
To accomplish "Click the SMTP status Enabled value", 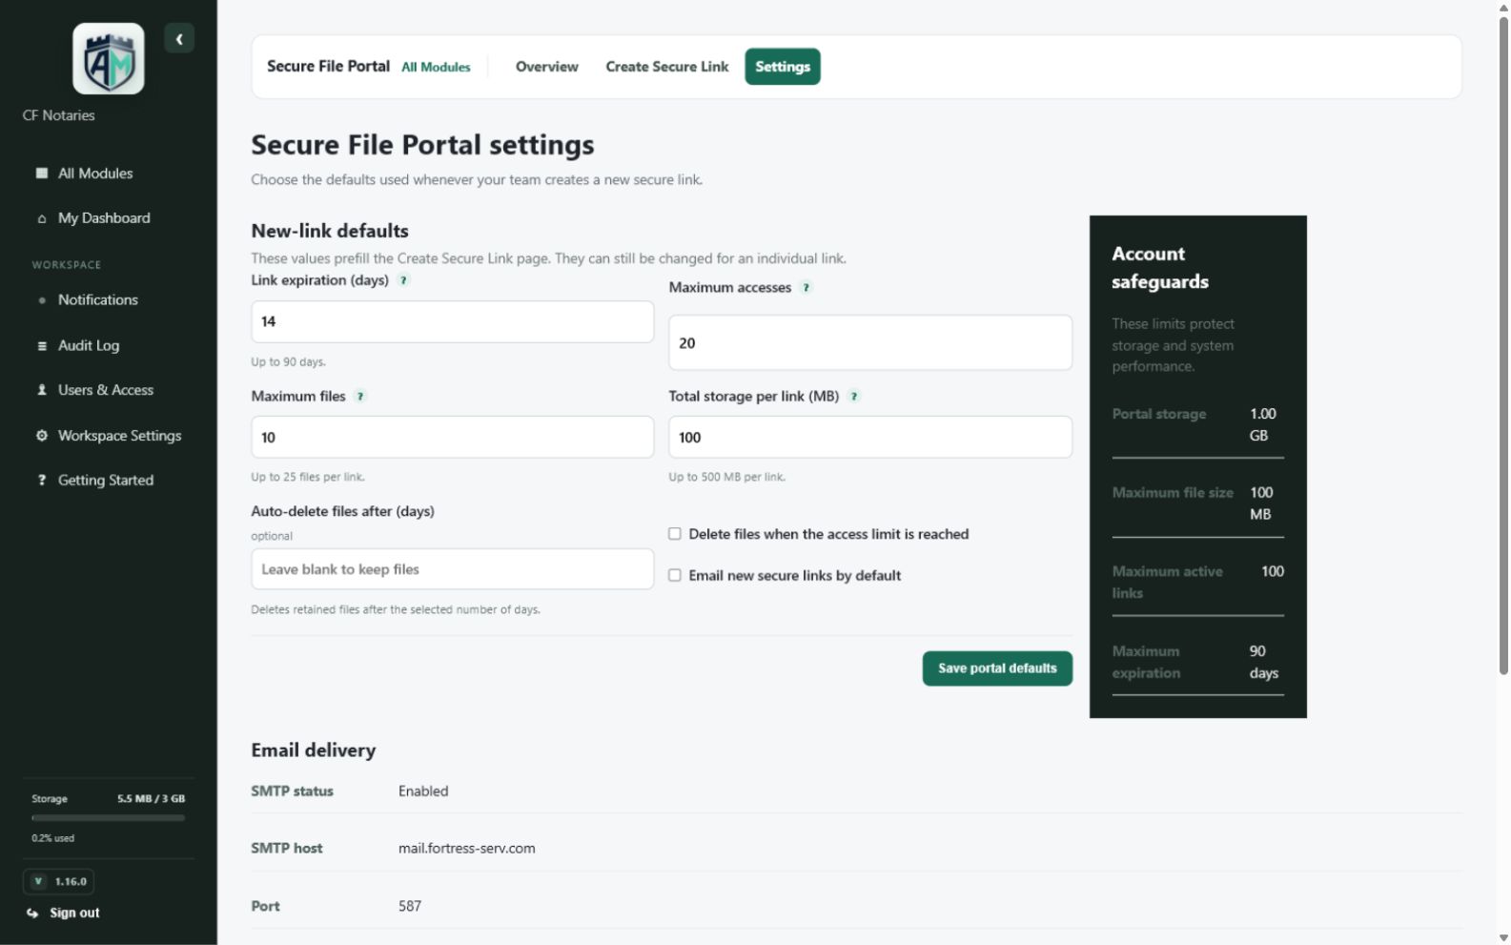I will 423,791.
